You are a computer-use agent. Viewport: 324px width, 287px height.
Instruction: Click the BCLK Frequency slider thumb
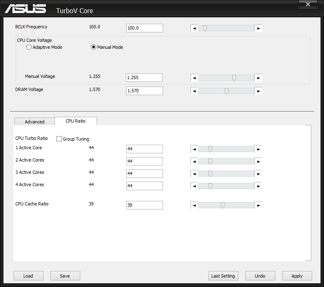point(205,28)
